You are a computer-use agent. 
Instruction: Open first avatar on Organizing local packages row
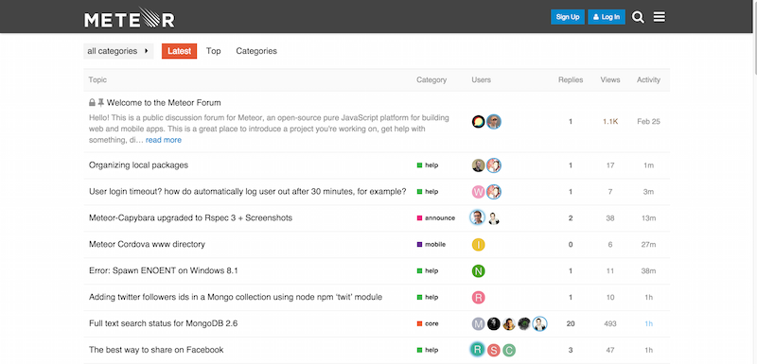(x=478, y=165)
